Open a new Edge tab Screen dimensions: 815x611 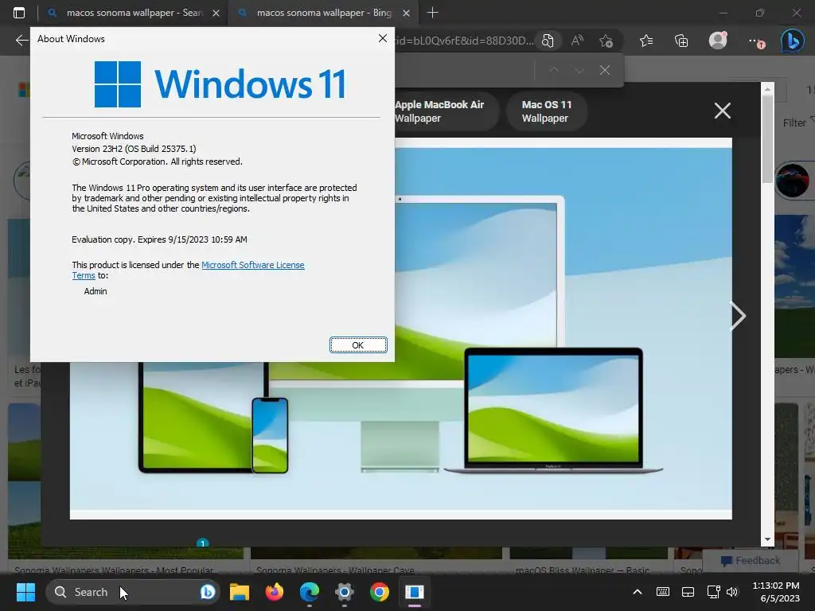[432, 13]
